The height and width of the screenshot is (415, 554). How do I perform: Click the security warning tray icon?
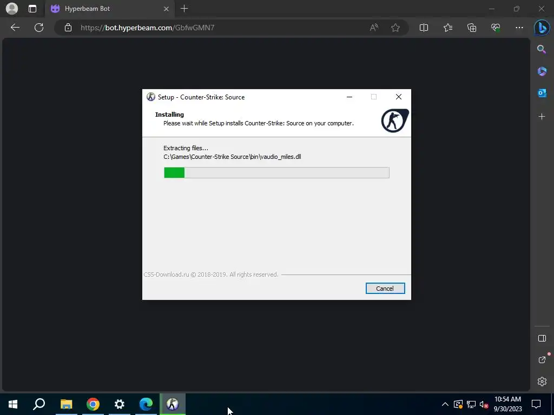coord(458,404)
